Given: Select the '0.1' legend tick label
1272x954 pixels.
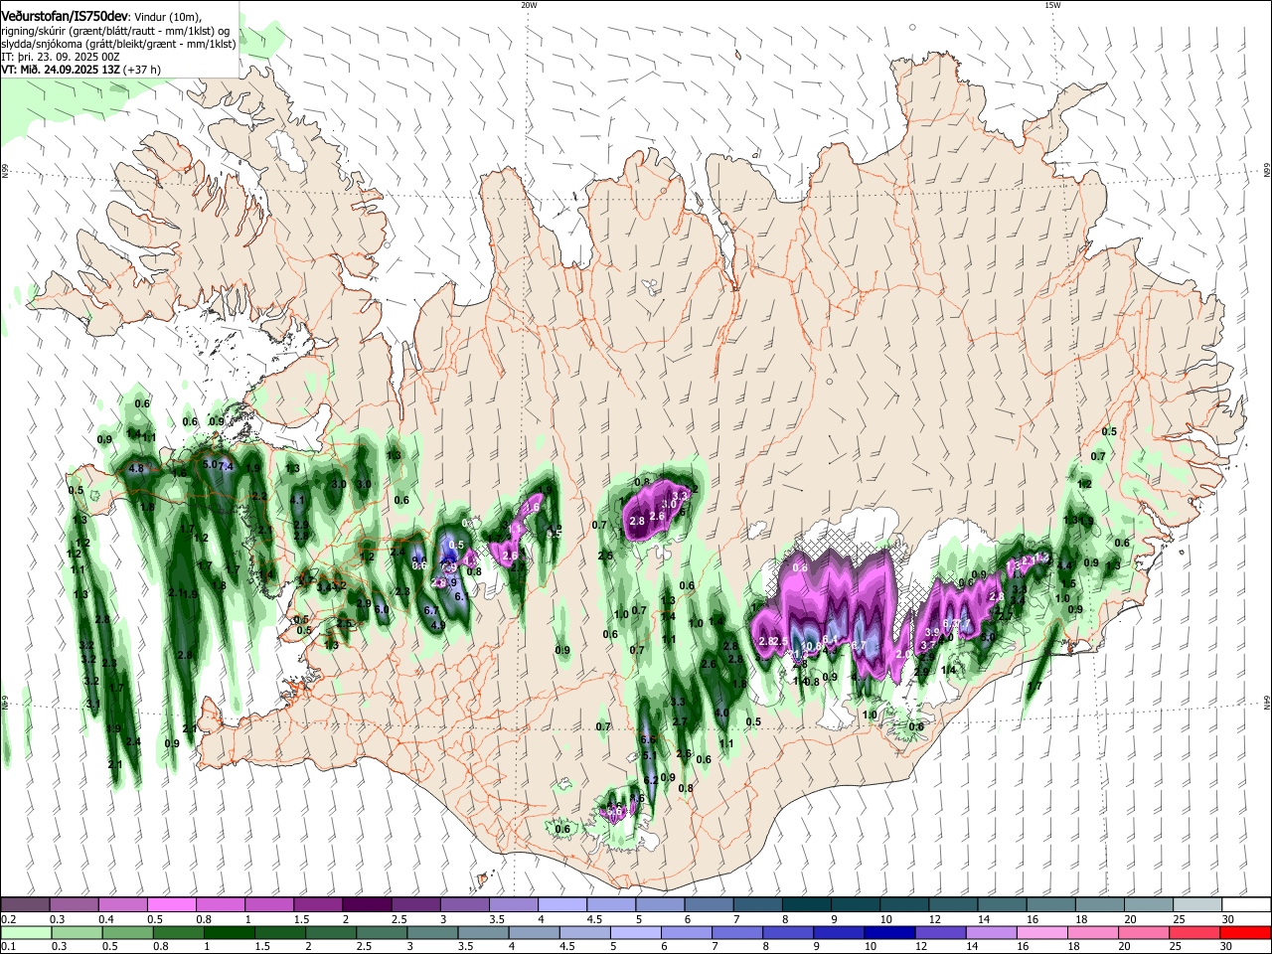Looking at the screenshot, I should tap(8, 947).
